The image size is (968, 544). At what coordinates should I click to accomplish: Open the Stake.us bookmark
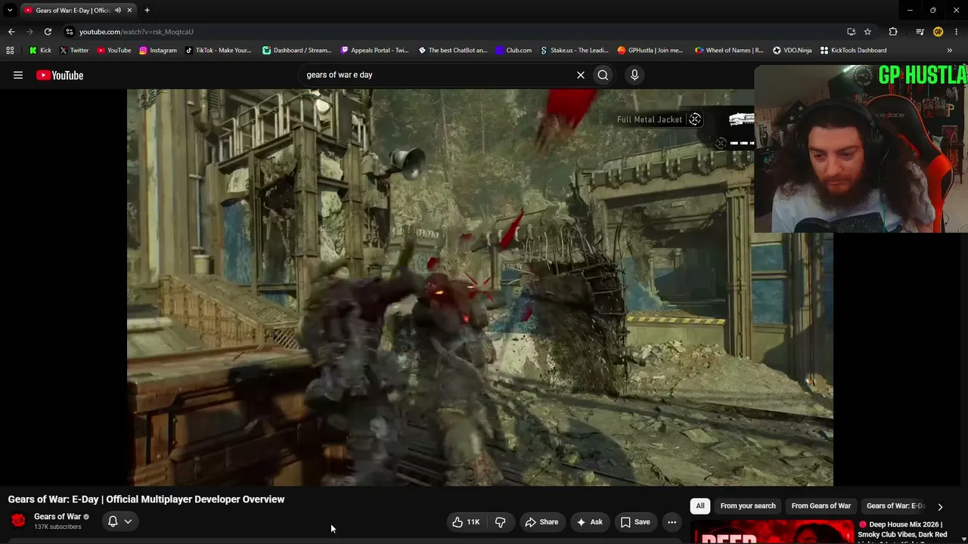point(575,51)
